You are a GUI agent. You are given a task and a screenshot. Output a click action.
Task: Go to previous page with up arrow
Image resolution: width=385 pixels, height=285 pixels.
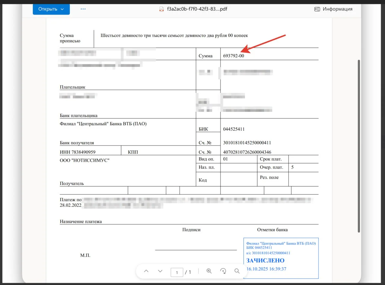point(146,271)
